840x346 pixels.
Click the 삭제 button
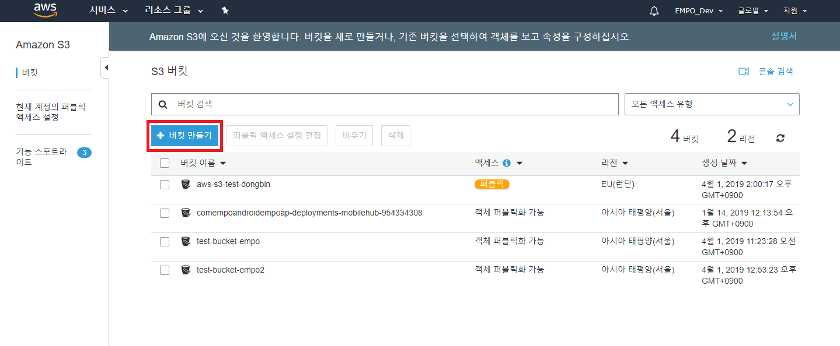[x=396, y=135]
